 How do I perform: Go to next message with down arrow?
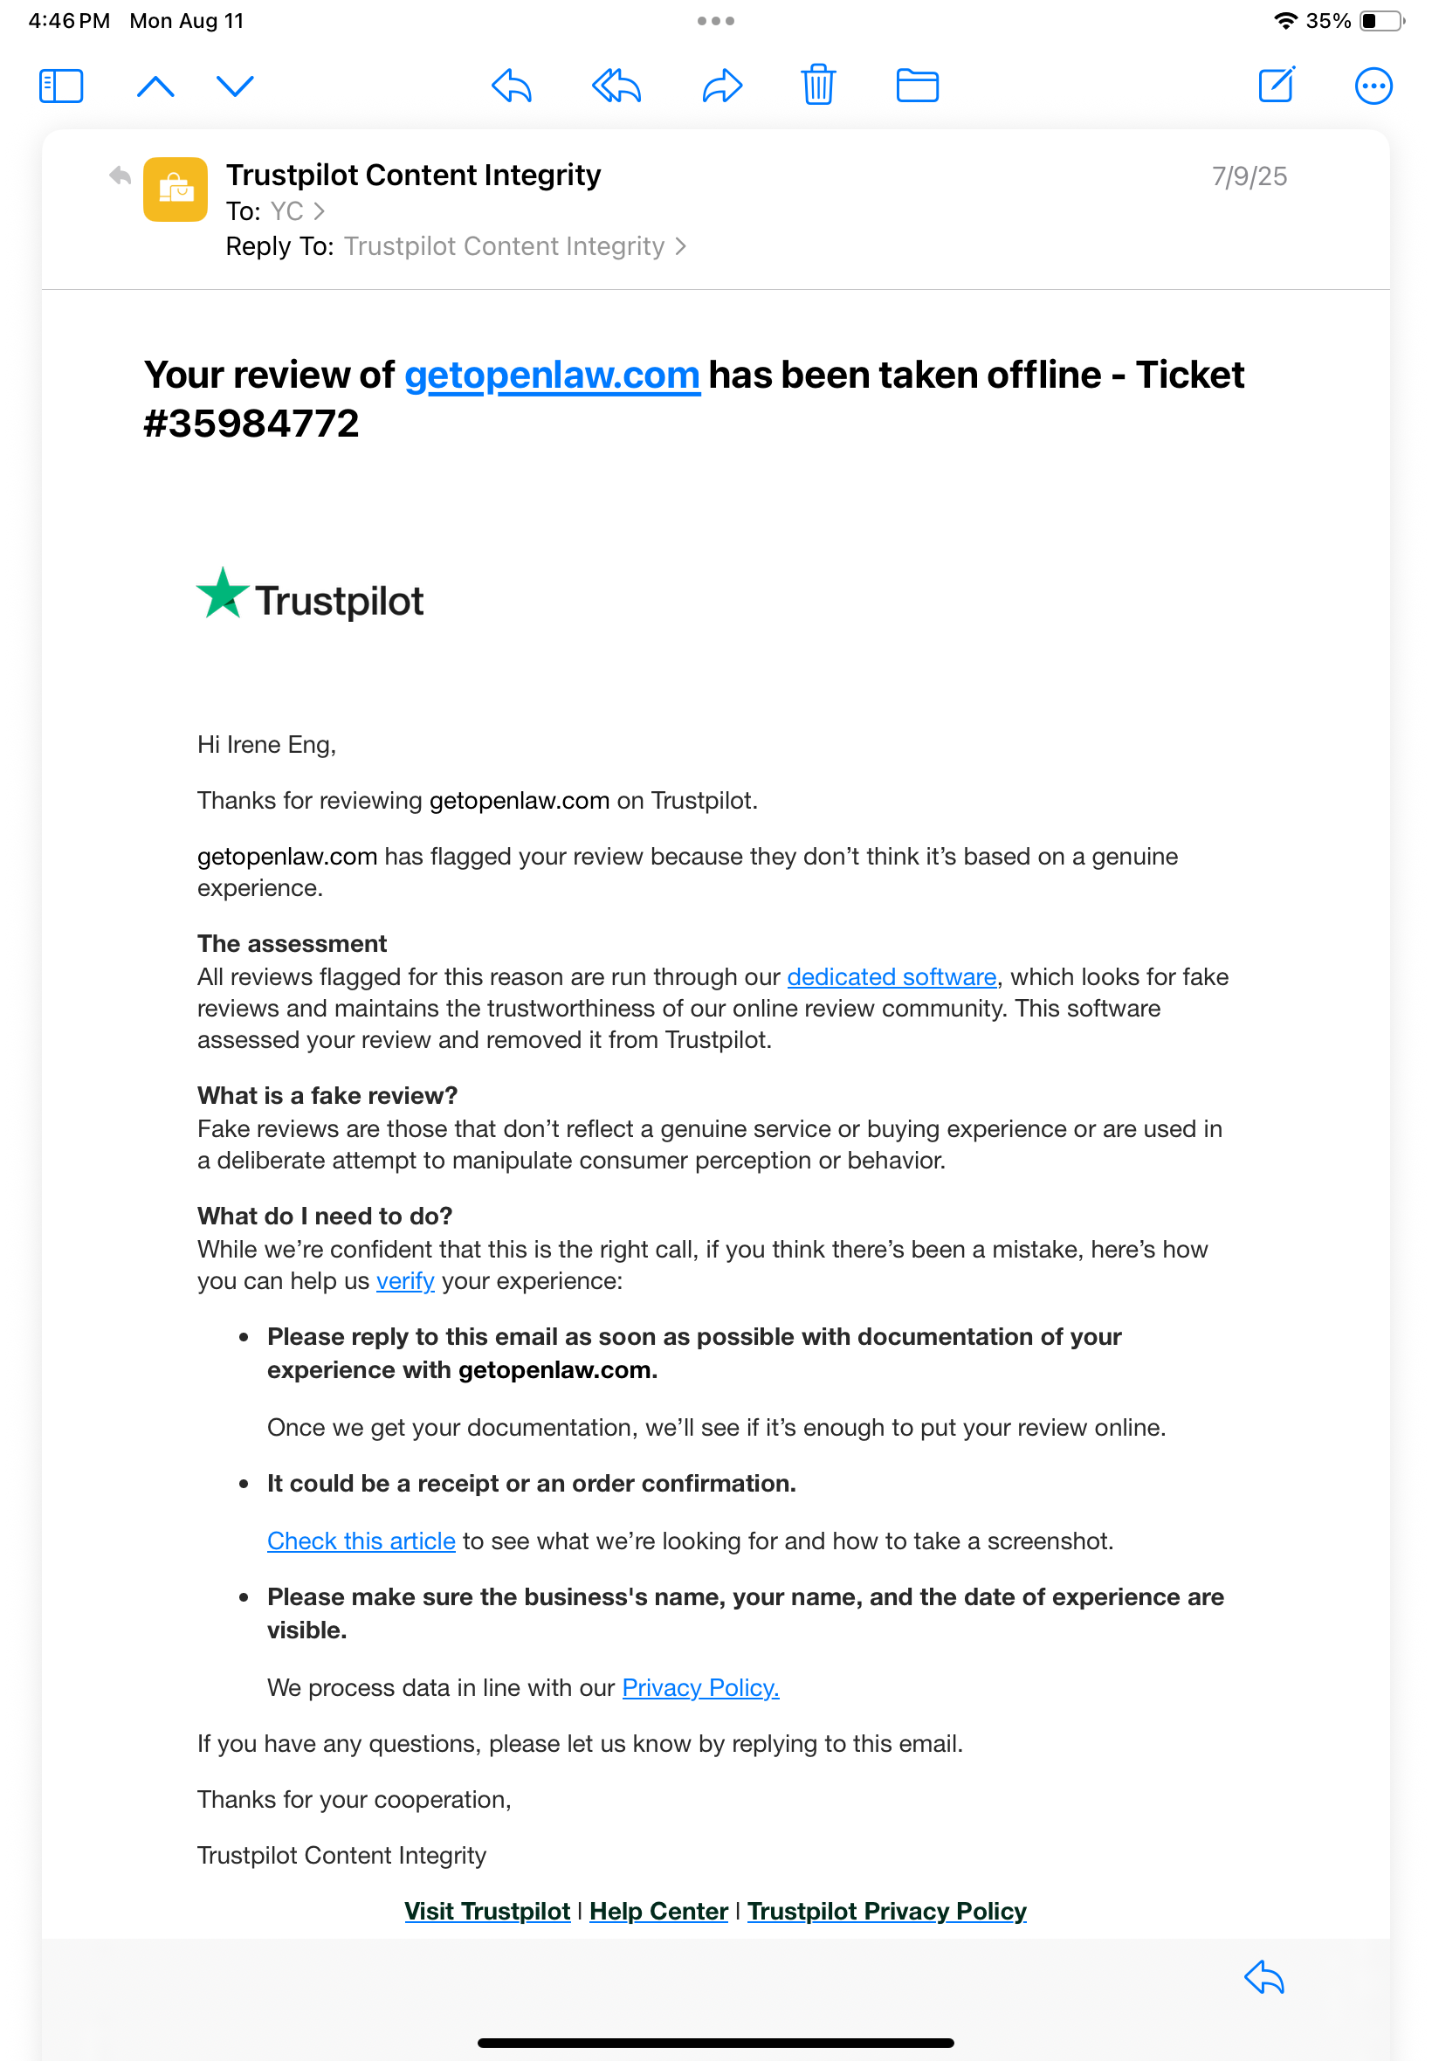click(235, 86)
